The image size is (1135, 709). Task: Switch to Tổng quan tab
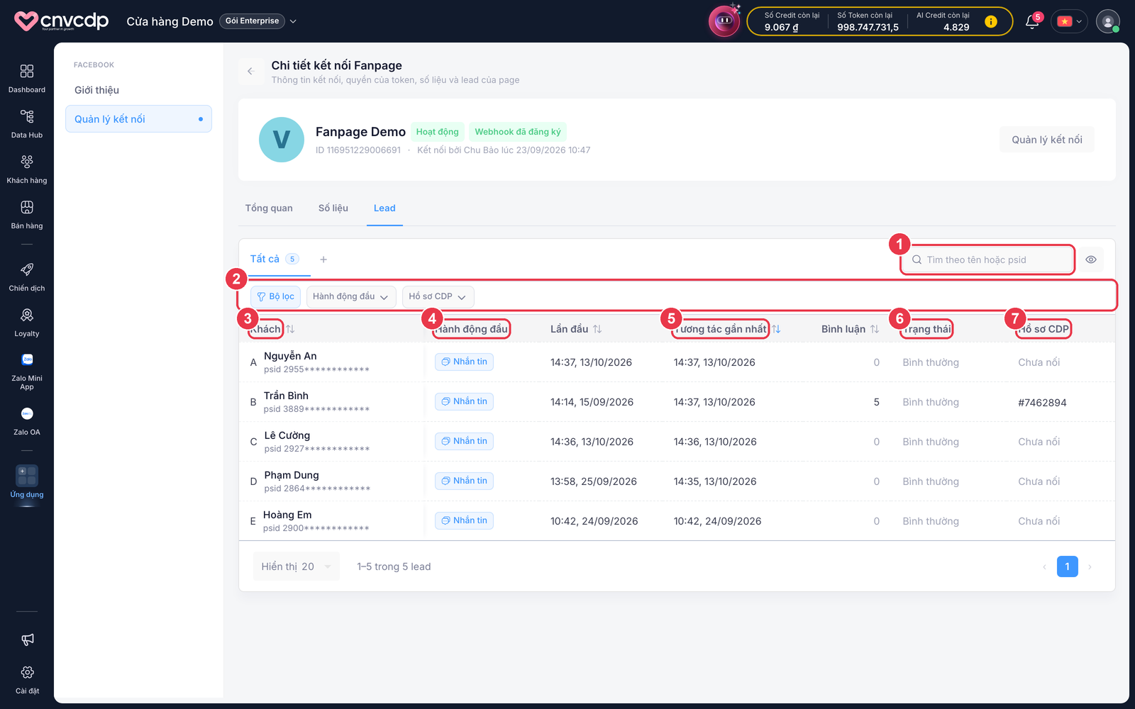pyautogui.click(x=269, y=208)
